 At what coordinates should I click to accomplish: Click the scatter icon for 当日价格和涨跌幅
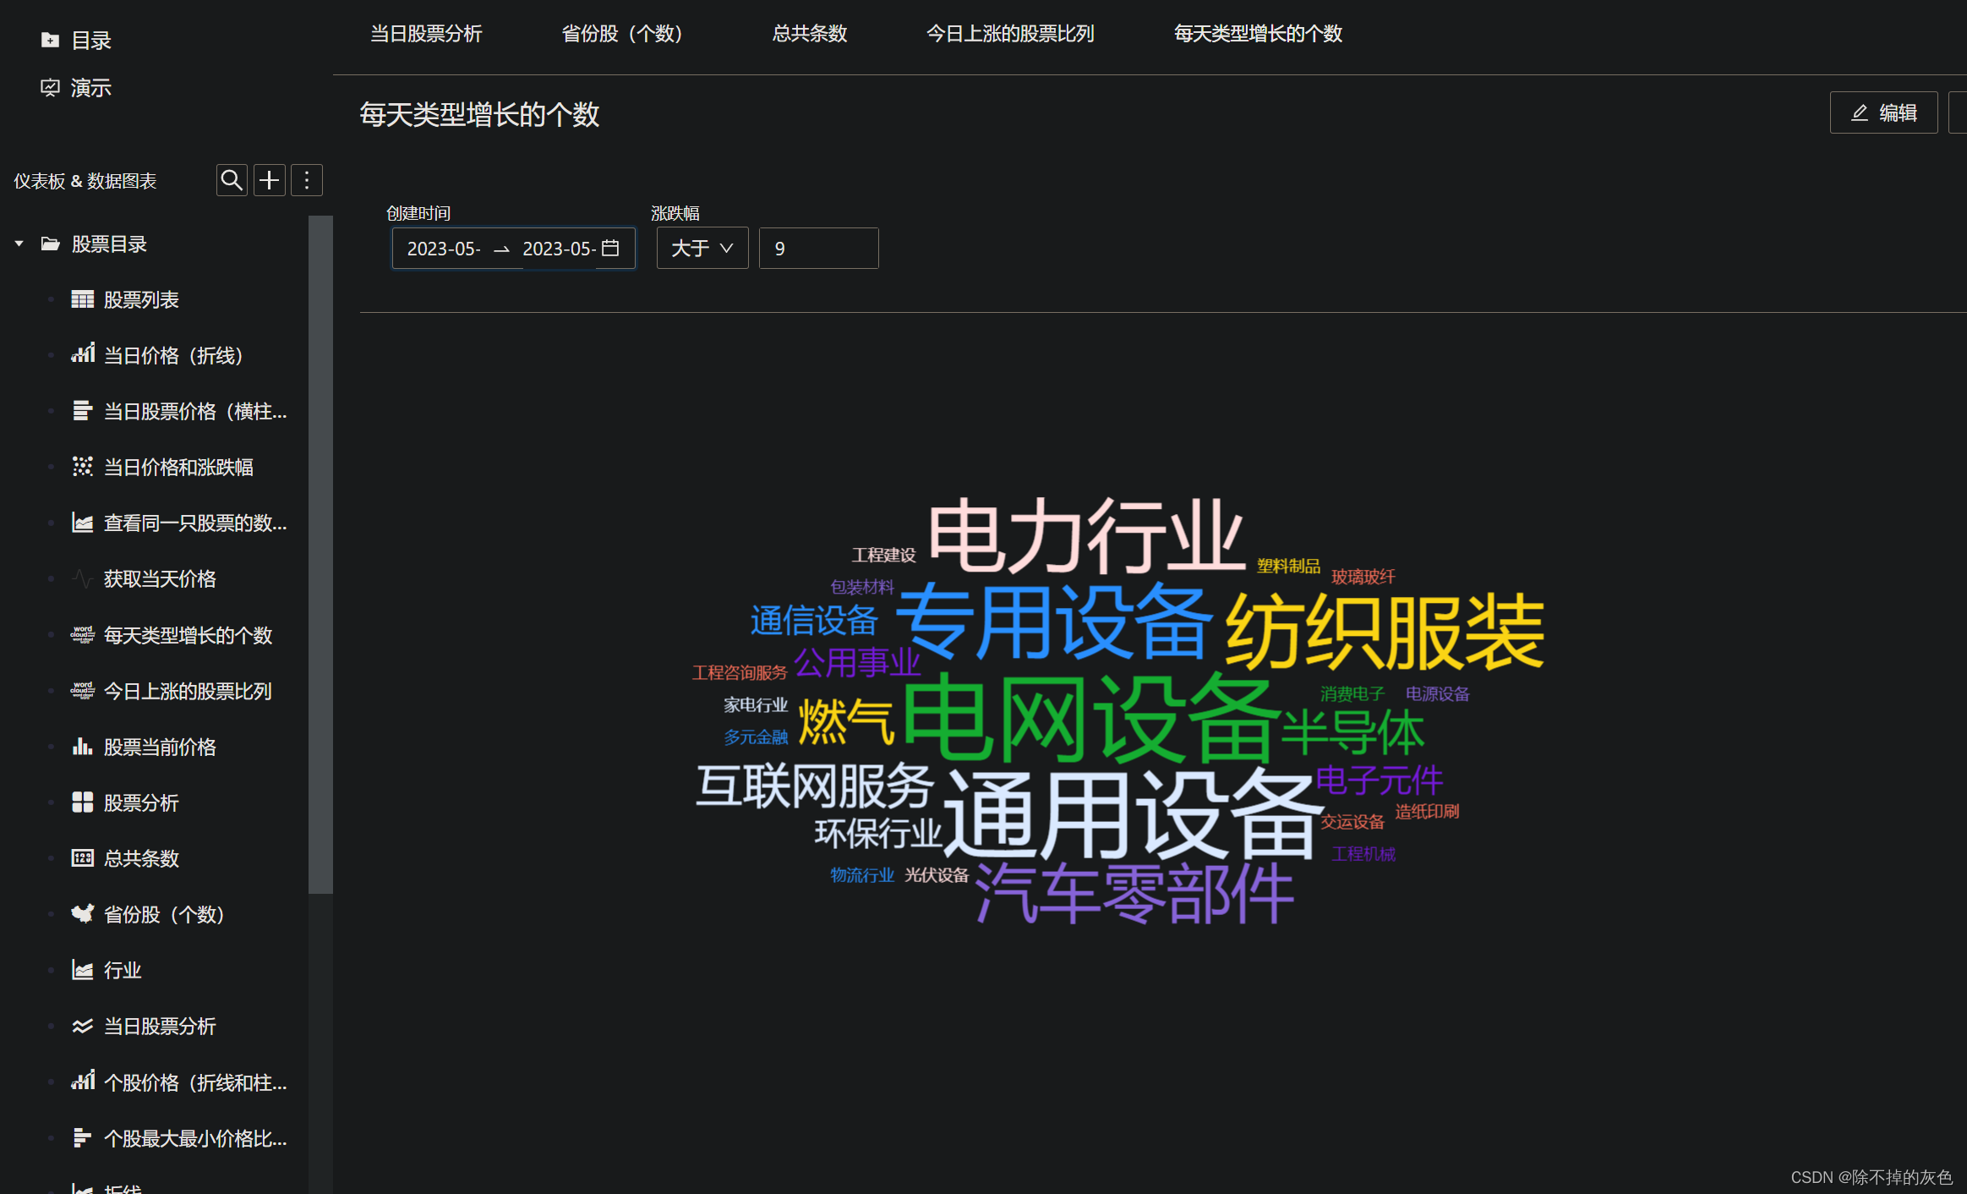(82, 467)
